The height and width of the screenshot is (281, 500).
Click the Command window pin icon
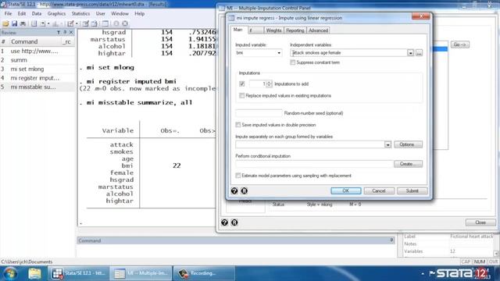click(391, 240)
